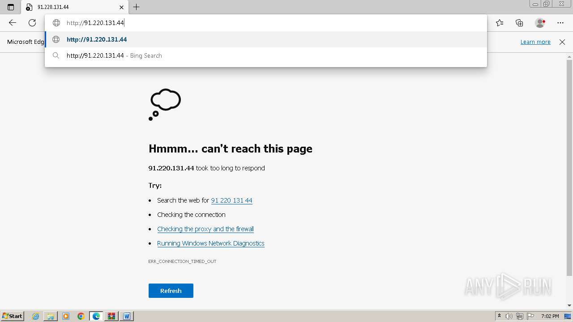Image resolution: width=573 pixels, height=322 pixels.
Task: Open the volume speaker tray icon
Action: (509, 316)
